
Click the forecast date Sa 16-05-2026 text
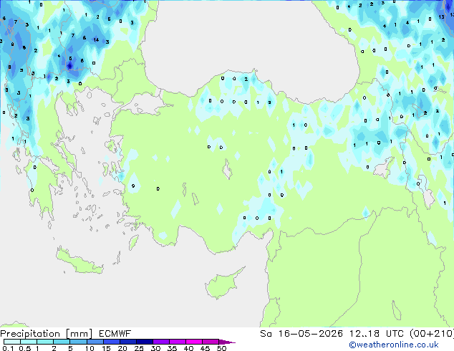pyautogui.click(x=301, y=334)
